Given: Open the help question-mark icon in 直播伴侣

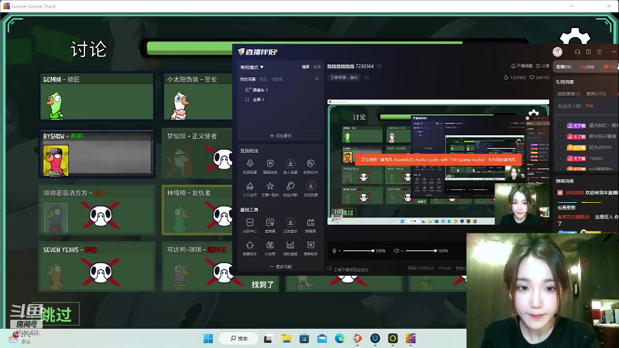Looking at the screenshot, I should 589,52.
